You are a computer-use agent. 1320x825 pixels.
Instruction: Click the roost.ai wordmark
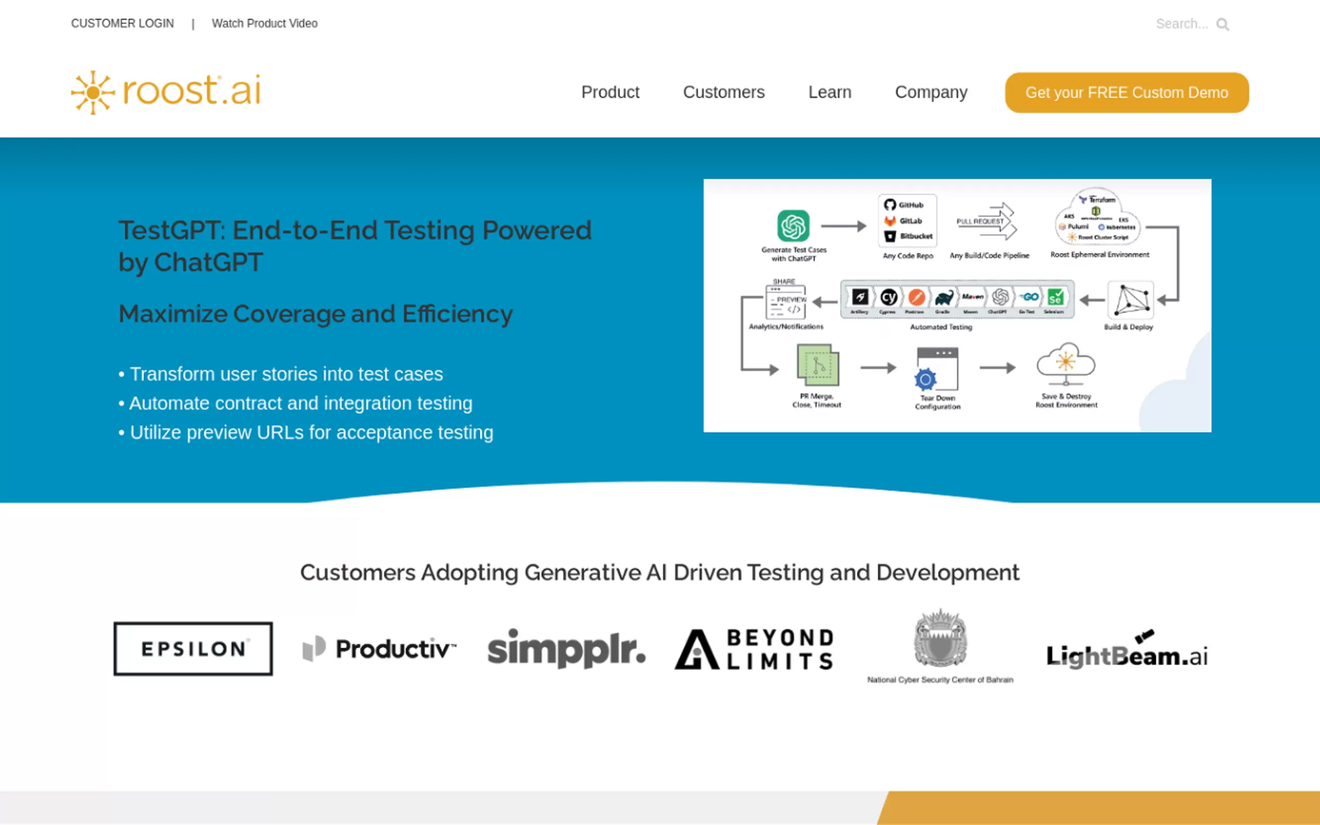[192, 90]
